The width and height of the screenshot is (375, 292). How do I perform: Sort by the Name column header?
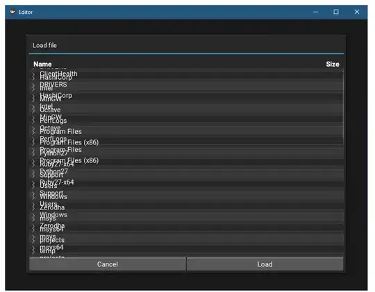(42, 64)
